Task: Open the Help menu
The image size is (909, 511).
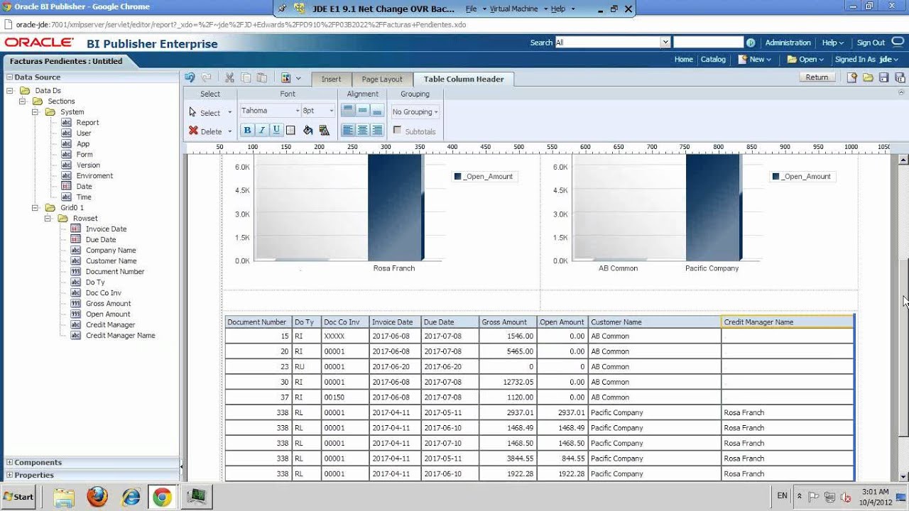Action: click(x=832, y=43)
